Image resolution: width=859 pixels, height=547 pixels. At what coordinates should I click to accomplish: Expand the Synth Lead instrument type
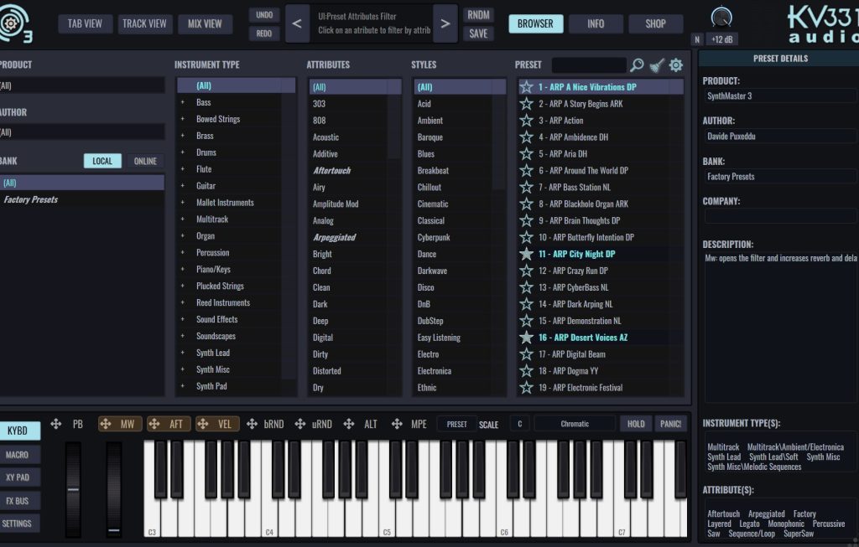pos(182,353)
